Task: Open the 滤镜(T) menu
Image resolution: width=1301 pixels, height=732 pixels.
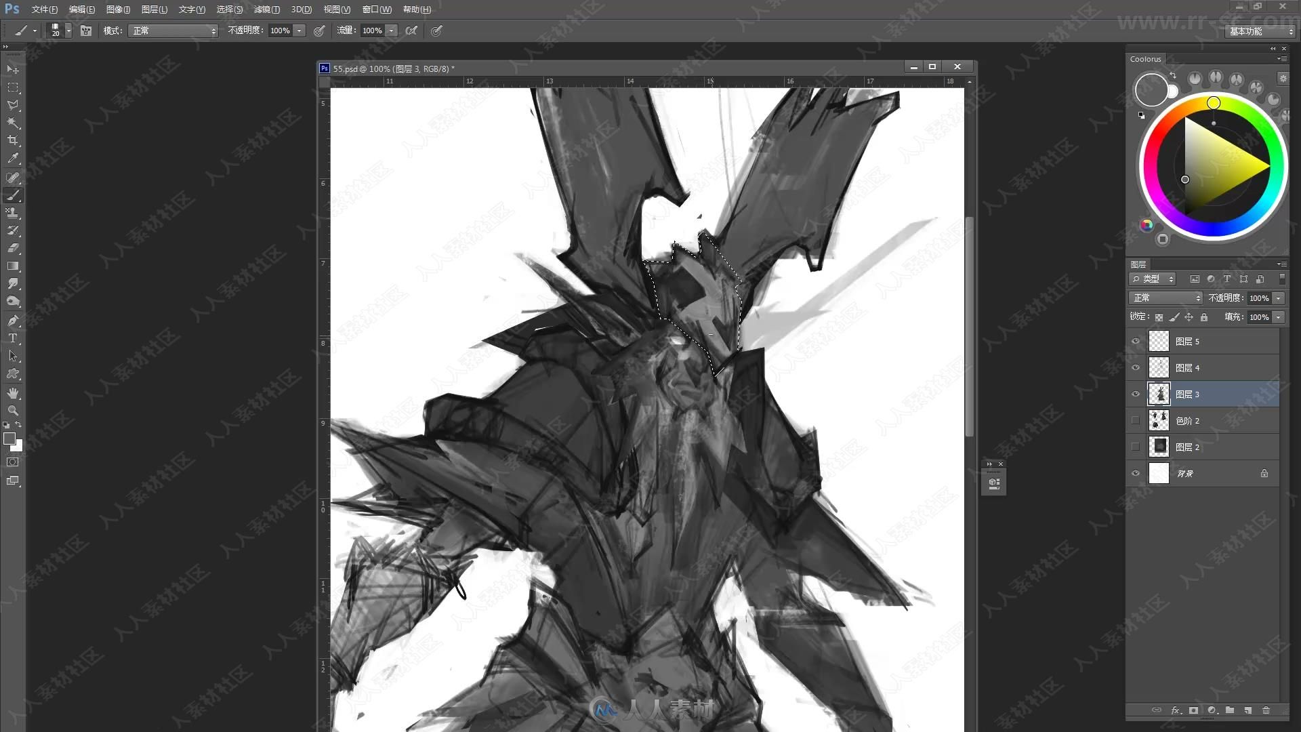Action: coord(266,9)
